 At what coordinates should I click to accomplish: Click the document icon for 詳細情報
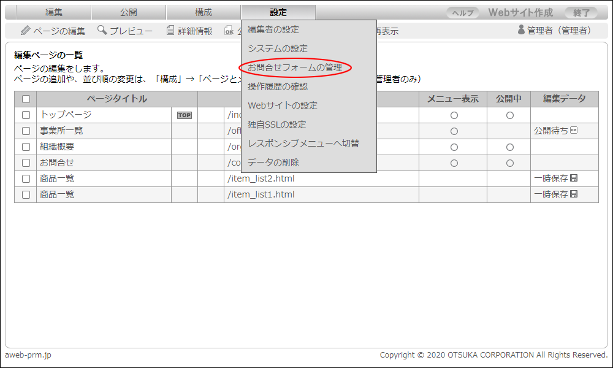pos(171,31)
